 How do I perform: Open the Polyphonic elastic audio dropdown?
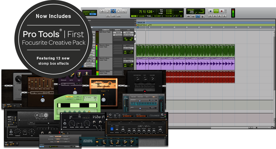click(89, 66)
